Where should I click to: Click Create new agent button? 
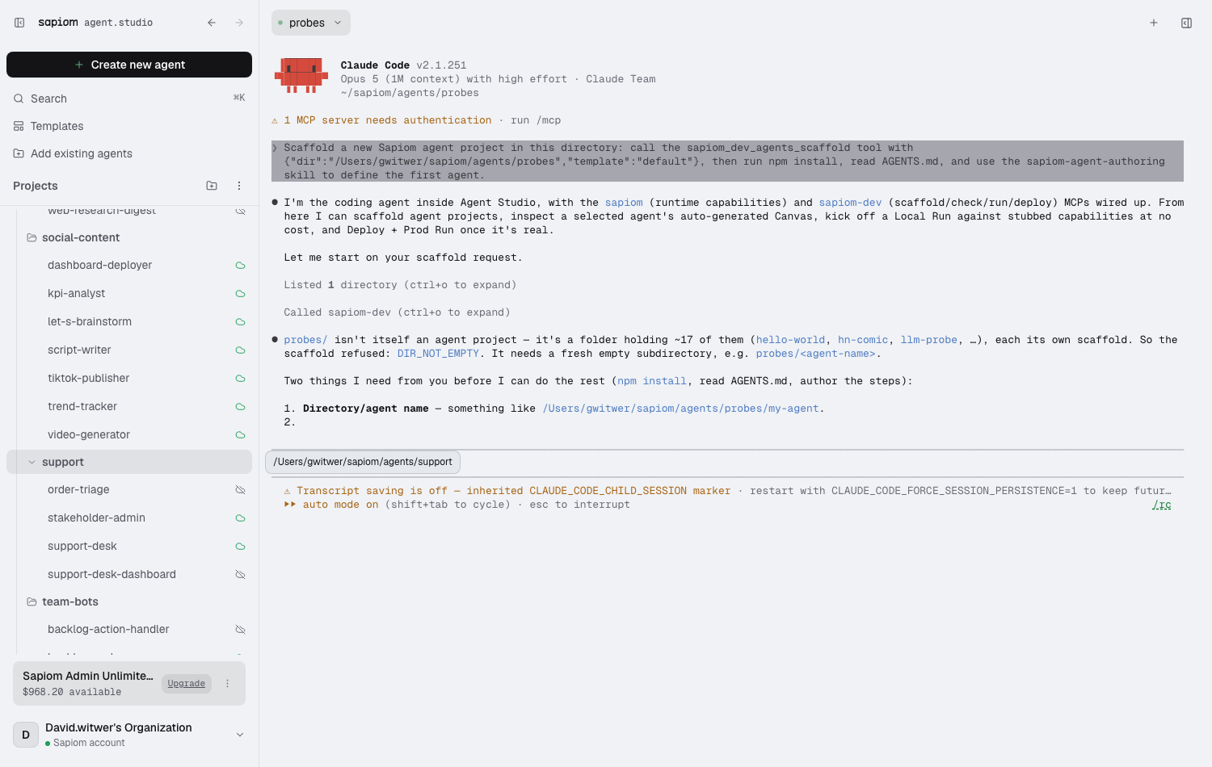click(x=129, y=65)
